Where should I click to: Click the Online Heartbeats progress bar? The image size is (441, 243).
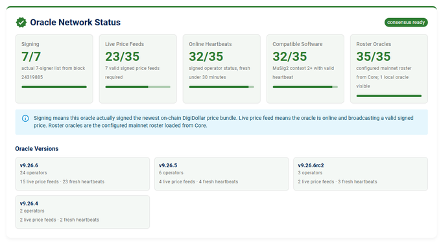[x=221, y=87]
